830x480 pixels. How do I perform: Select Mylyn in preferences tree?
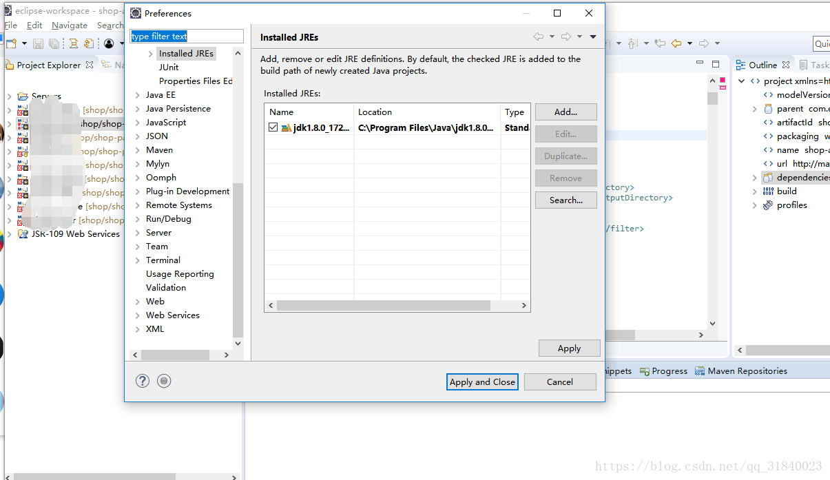[158, 163]
